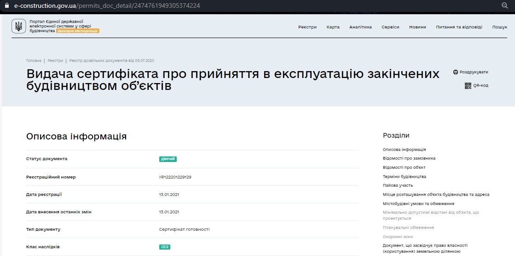Open the Реєстри menu

click(307, 27)
